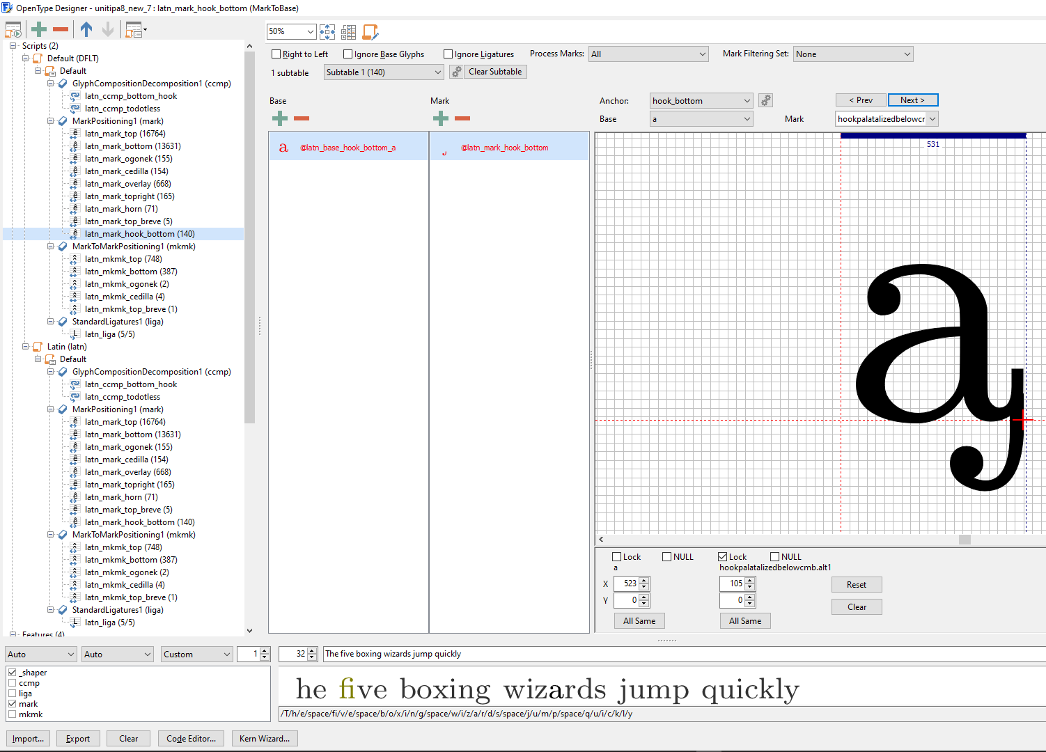Click in the preview text input field
1046x752 pixels.
click(684, 654)
